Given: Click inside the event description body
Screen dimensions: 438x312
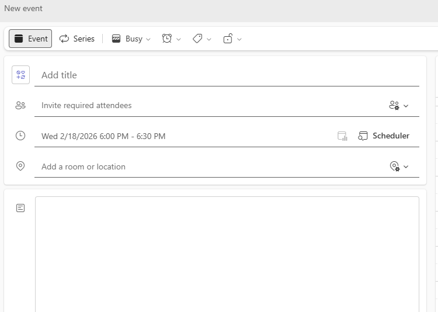Looking at the screenshot, I should tap(227, 254).
